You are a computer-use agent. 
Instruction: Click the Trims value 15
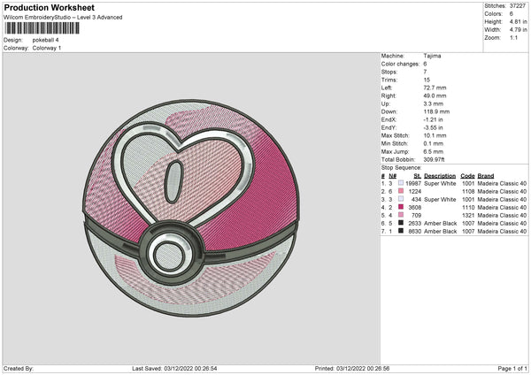pyautogui.click(x=427, y=80)
